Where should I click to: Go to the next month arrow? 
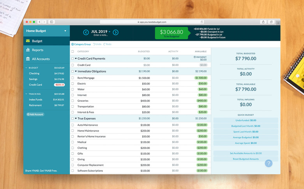[115, 33]
